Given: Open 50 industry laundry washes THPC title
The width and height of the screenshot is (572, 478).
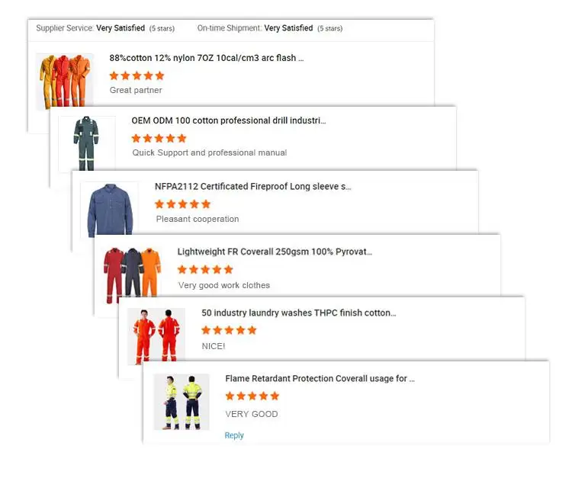Looking at the screenshot, I should point(299,313).
